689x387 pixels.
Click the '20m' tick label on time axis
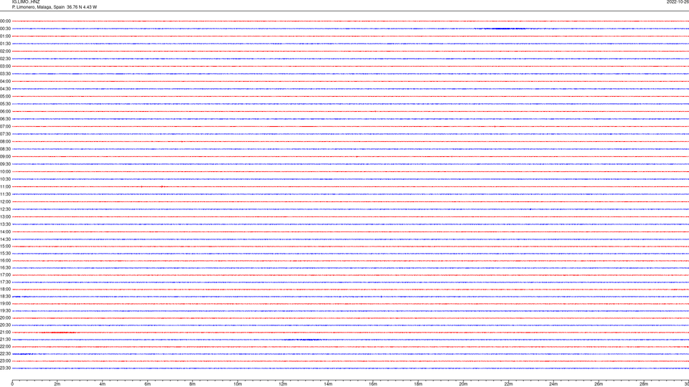[463, 384]
